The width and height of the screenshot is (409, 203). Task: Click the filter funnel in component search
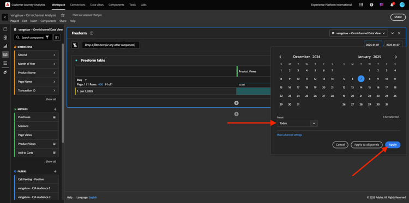coord(47,38)
